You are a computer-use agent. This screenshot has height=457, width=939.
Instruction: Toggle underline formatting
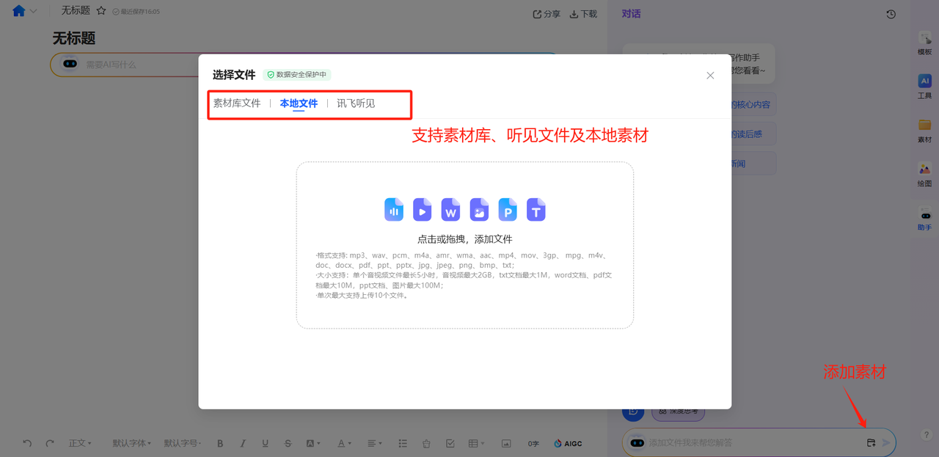[265, 443]
